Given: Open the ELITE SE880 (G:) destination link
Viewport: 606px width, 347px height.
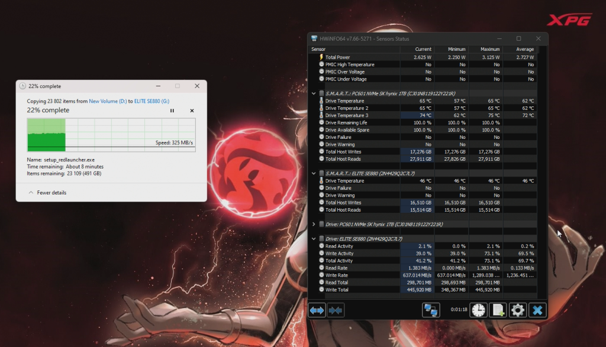Looking at the screenshot, I should point(151,101).
